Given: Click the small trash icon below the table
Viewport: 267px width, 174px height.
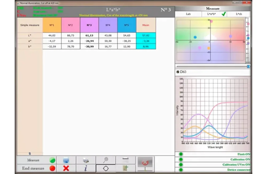Looking at the screenshot, I should 30,153.
